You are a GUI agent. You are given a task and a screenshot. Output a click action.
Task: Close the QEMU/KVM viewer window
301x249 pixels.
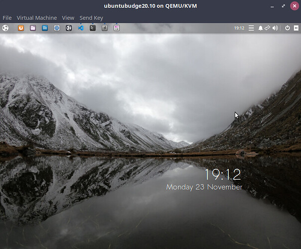click(x=295, y=6)
